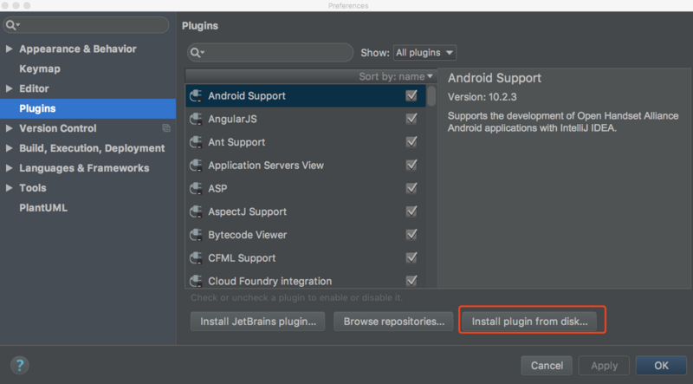Click the Version Control project-level copy icon

166,128
